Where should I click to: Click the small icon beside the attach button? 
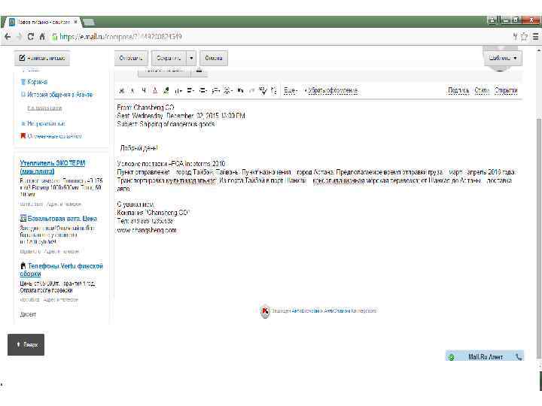pos(199,71)
